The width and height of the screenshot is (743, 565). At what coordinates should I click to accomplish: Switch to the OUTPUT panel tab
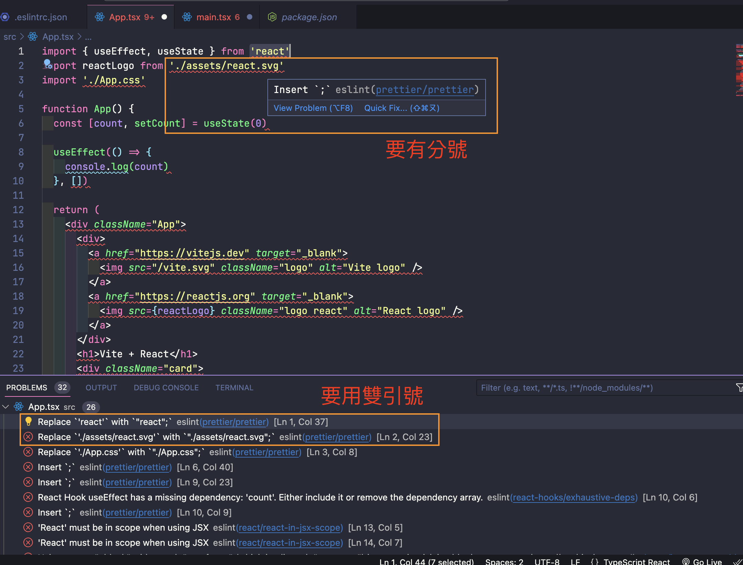(101, 388)
